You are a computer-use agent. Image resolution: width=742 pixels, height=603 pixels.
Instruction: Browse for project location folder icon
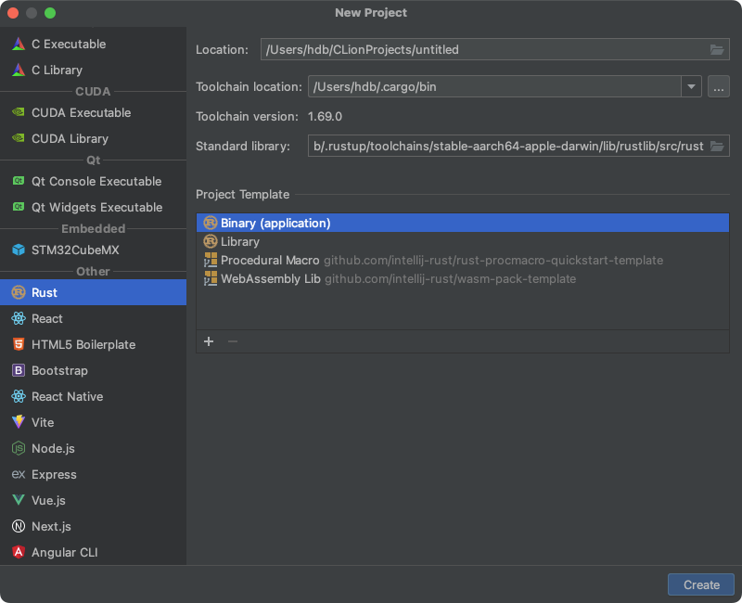(717, 49)
